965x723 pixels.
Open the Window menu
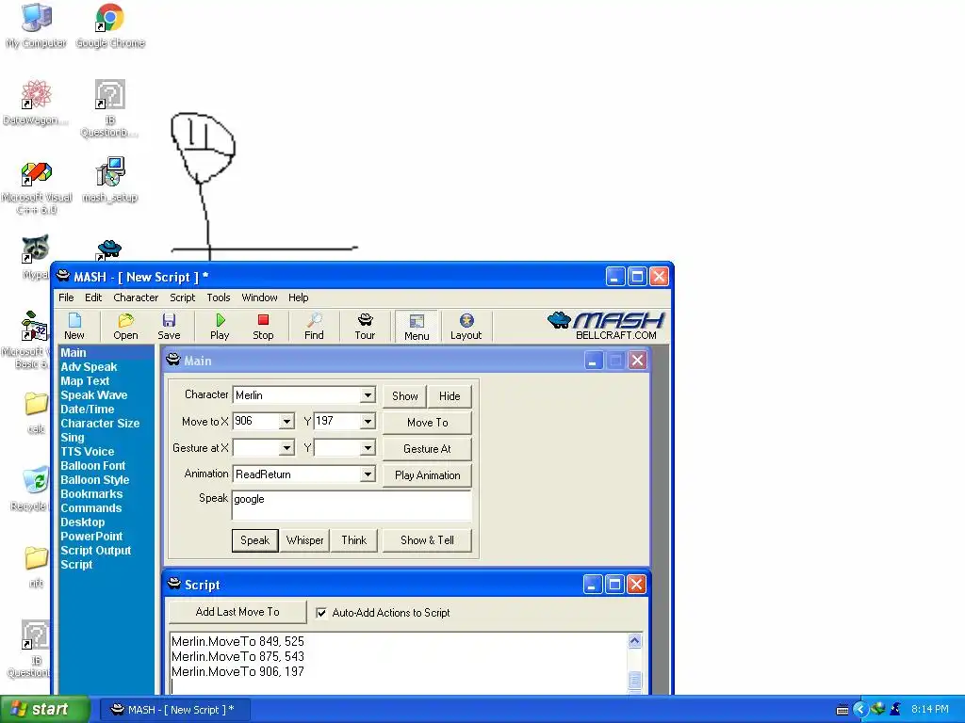[259, 297]
